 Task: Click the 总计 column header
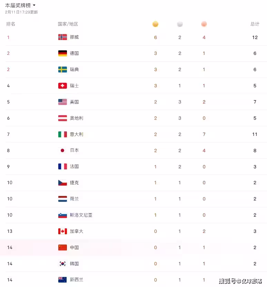(255, 24)
